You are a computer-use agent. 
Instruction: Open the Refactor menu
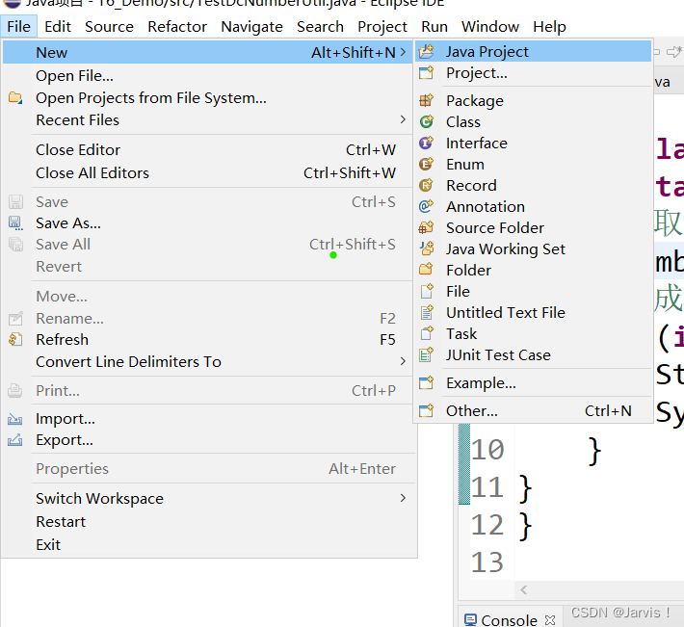(x=177, y=27)
